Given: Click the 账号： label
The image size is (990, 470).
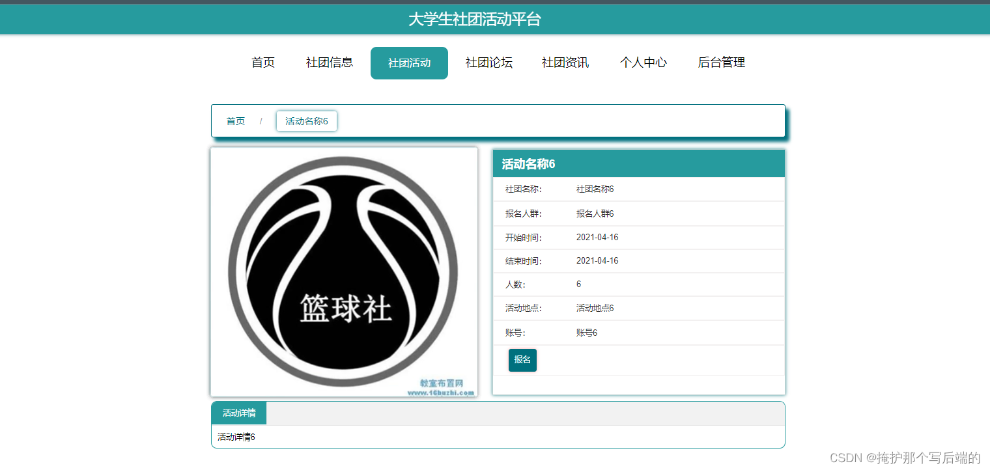Looking at the screenshot, I should [x=515, y=333].
